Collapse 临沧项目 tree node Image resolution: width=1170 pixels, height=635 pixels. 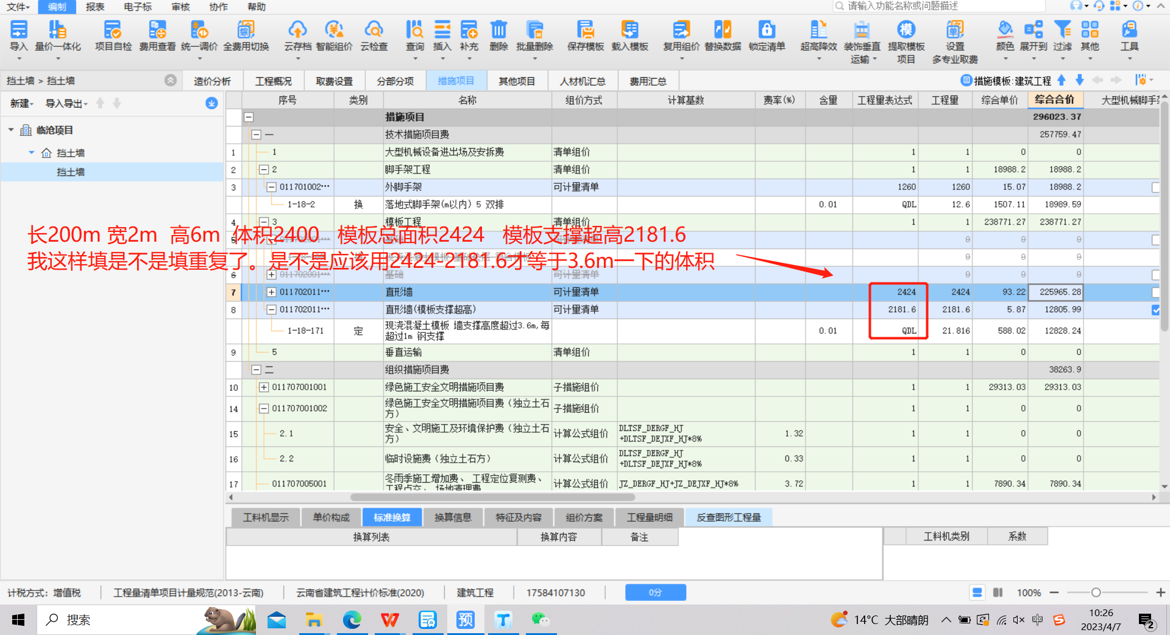click(11, 130)
